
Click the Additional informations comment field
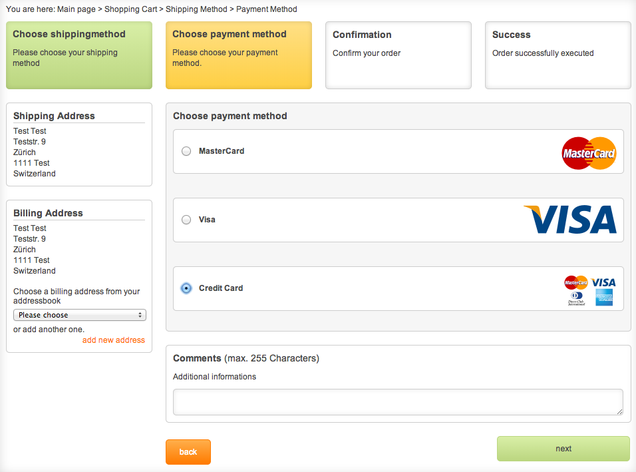point(398,402)
